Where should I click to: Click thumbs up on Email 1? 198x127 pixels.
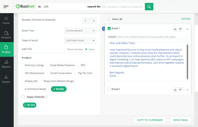(x=175, y=29)
